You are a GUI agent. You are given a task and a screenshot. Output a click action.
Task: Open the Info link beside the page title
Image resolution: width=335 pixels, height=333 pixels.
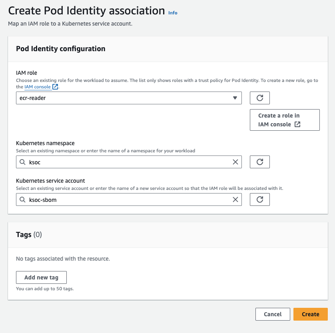point(173,12)
